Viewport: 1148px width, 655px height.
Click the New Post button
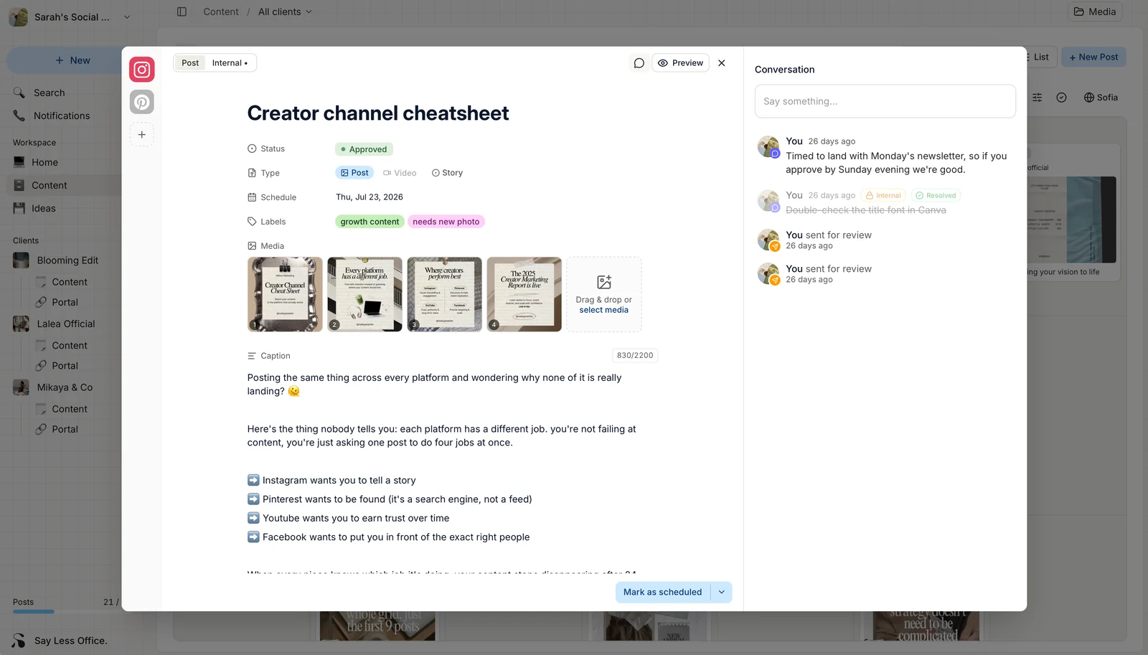pyautogui.click(x=1093, y=57)
